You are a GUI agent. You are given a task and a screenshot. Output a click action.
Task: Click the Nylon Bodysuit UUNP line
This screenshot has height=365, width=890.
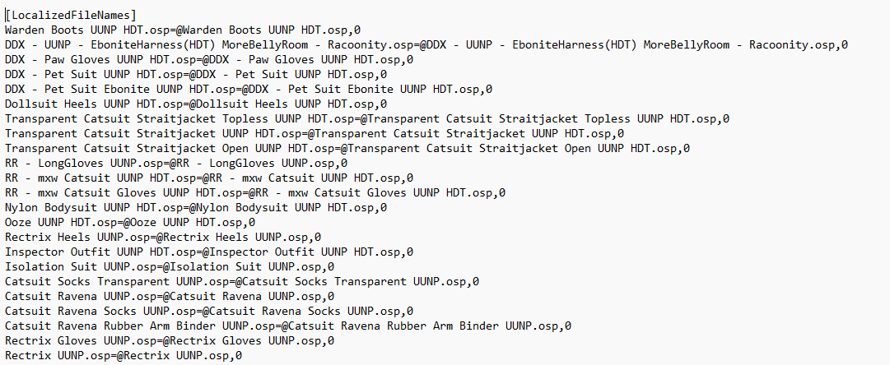pyautogui.click(x=196, y=207)
